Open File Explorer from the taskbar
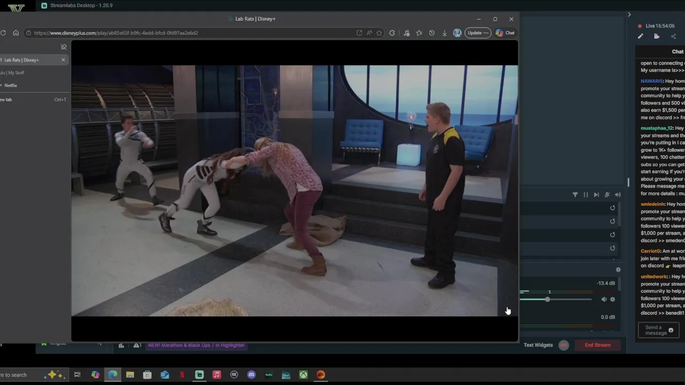This screenshot has width=685, height=385. pos(130,375)
